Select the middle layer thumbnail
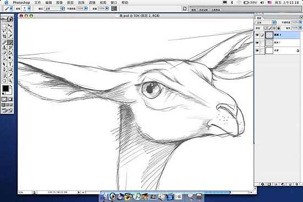Screen dimensions: 303x202 pyautogui.click(x=269, y=42)
